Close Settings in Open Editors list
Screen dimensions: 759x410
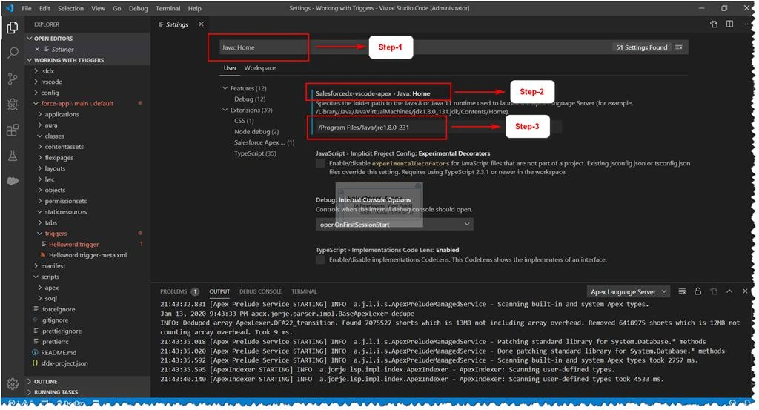tap(37, 50)
